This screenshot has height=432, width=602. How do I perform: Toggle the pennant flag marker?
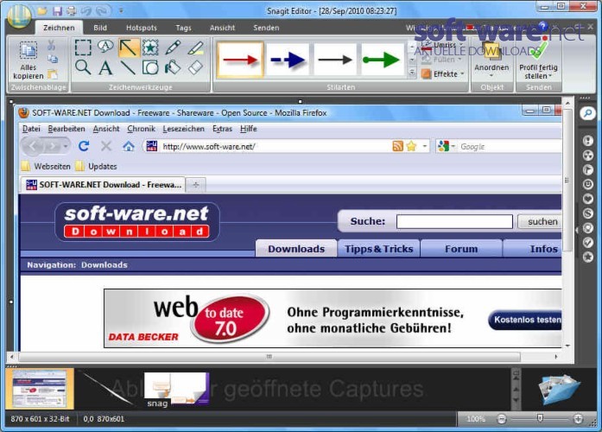(x=588, y=169)
